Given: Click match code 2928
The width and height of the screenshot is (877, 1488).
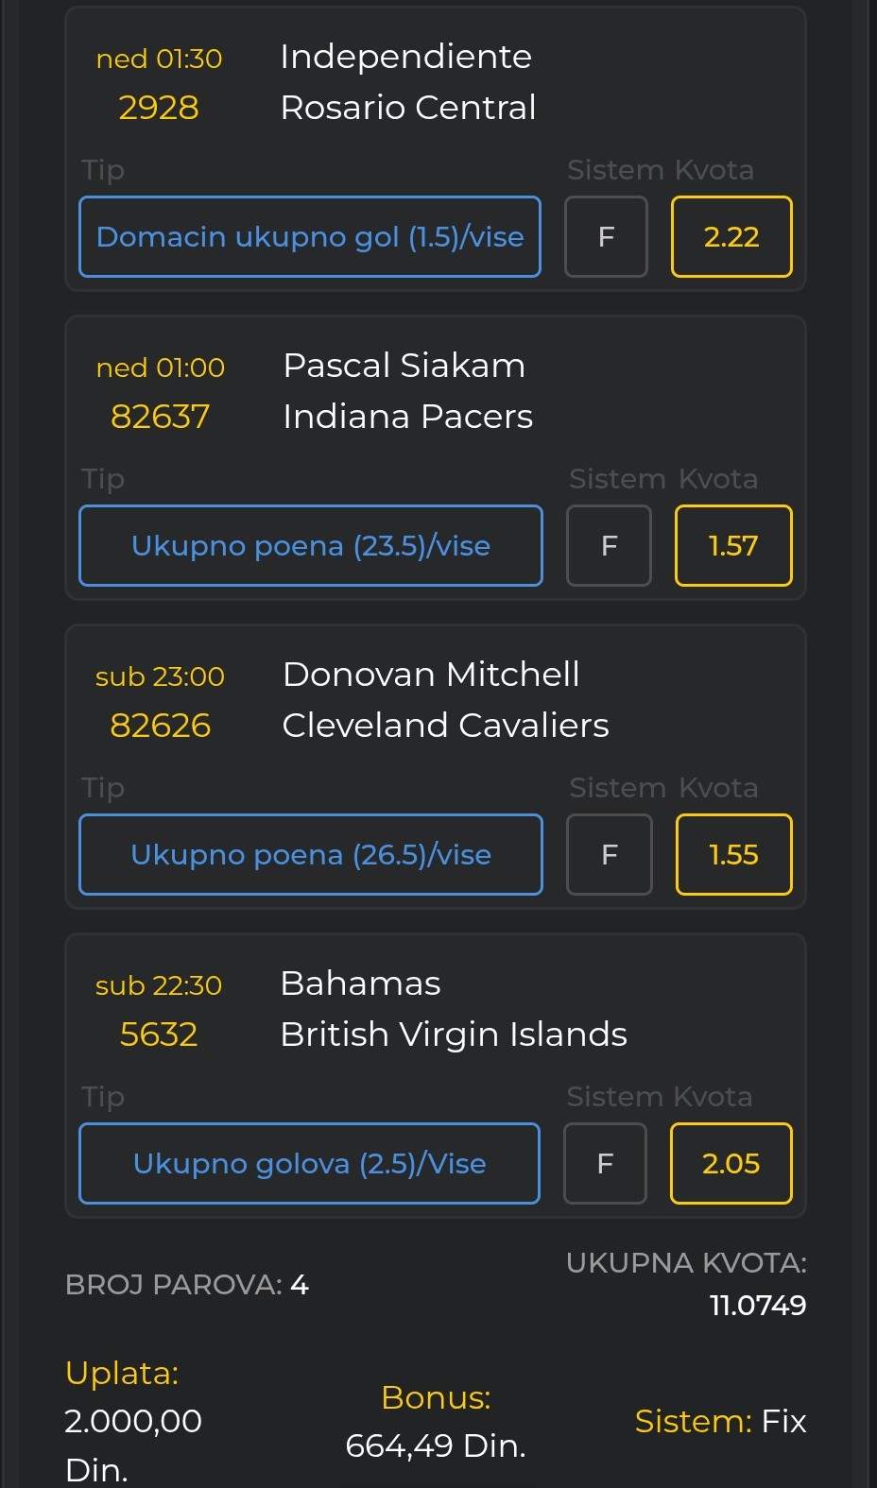Looking at the screenshot, I should (x=159, y=108).
